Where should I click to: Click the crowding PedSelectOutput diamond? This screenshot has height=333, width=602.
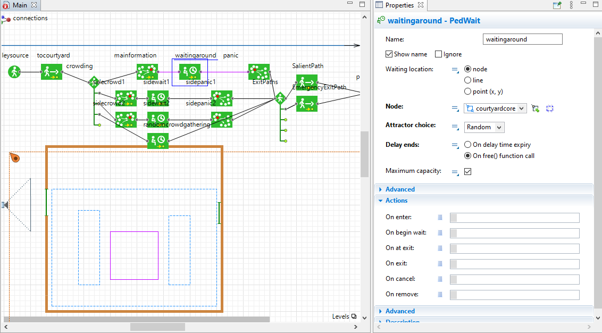(x=94, y=82)
